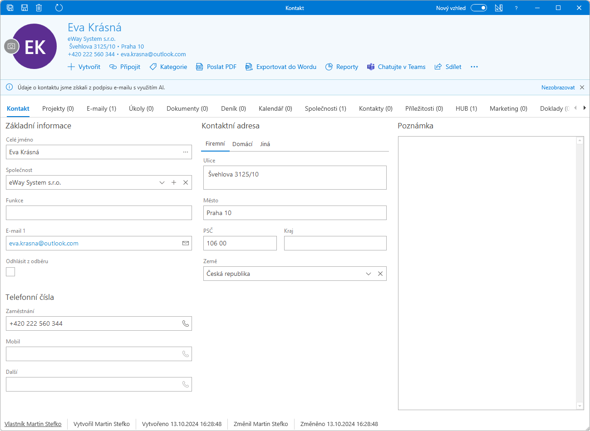Image resolution: width=590 pixels, height=431 pixels.
Task: Open help question mark icon
Action: pos(516,8)
